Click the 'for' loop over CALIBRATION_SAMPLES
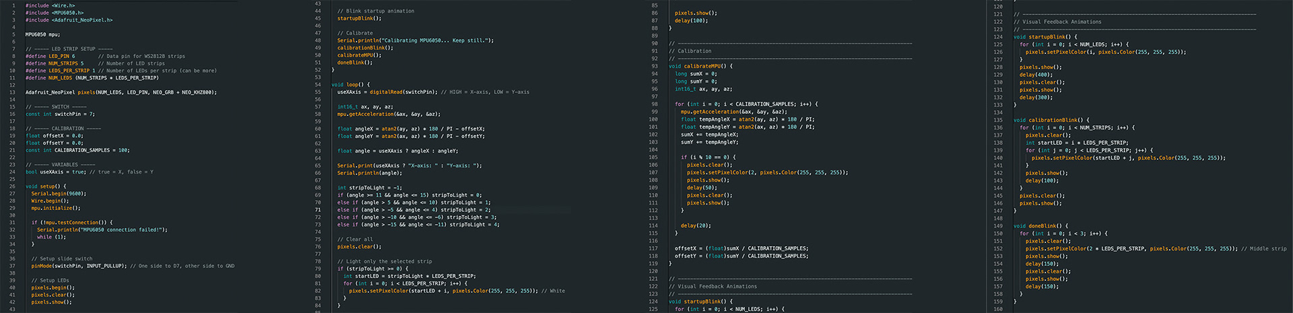The image size is (1293, 313). (746, 104)
